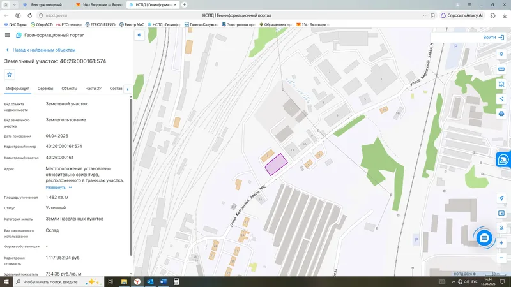Collapse the info side panel
The width and height of the screenshot is (511, 287).
tap(139, 35)
